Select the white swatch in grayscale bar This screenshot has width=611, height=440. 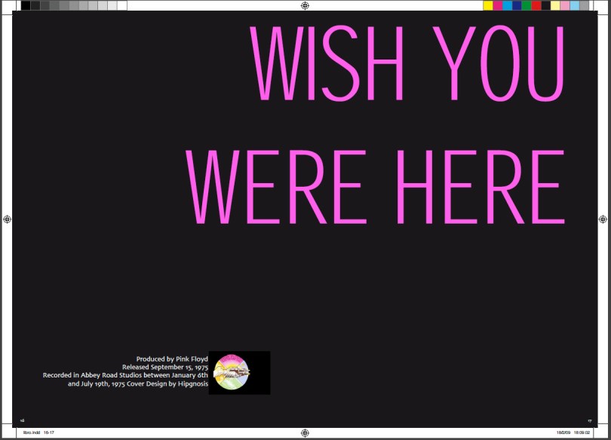pos(122,5)
